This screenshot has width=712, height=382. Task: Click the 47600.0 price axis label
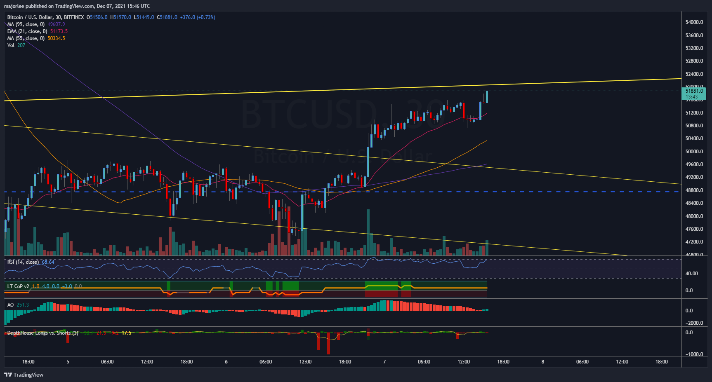(694, 229)
